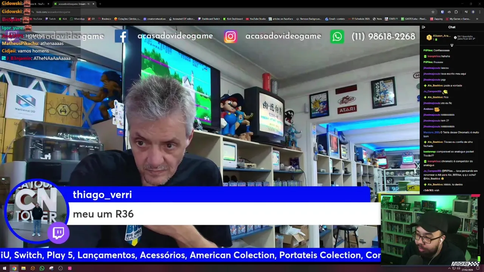Open the Bradesco bookmark

pos(104,19)
